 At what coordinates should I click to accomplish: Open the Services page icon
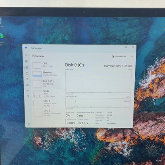click(28, 96)
